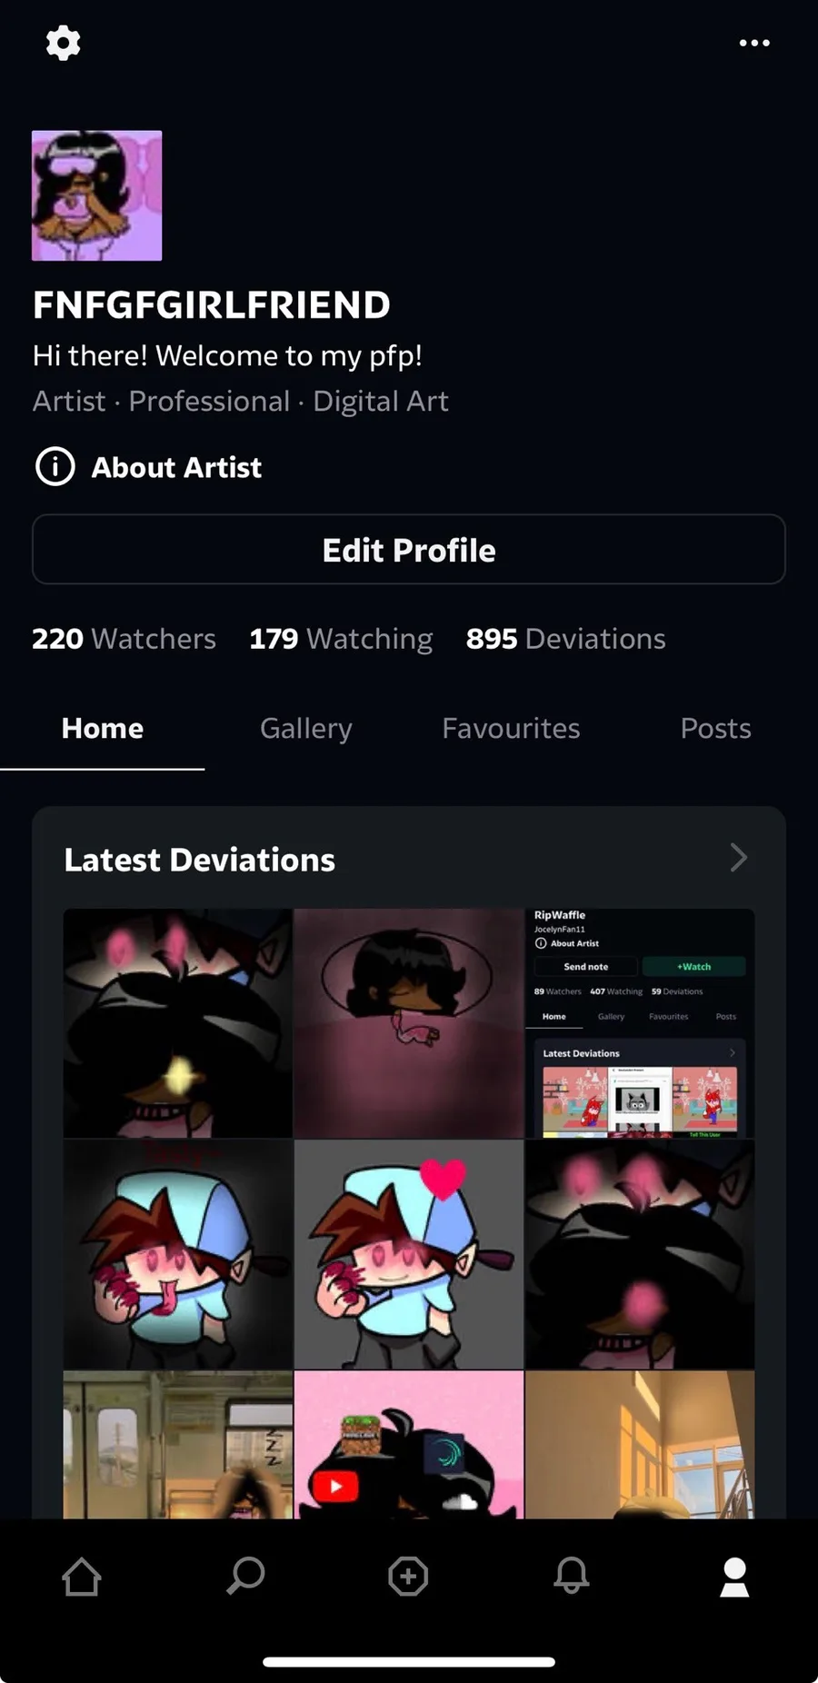Image resolution: width=818 pixels, height=1683 pixels.
Task: Open search with the magnifier icon
Action: click(245, 1577)
